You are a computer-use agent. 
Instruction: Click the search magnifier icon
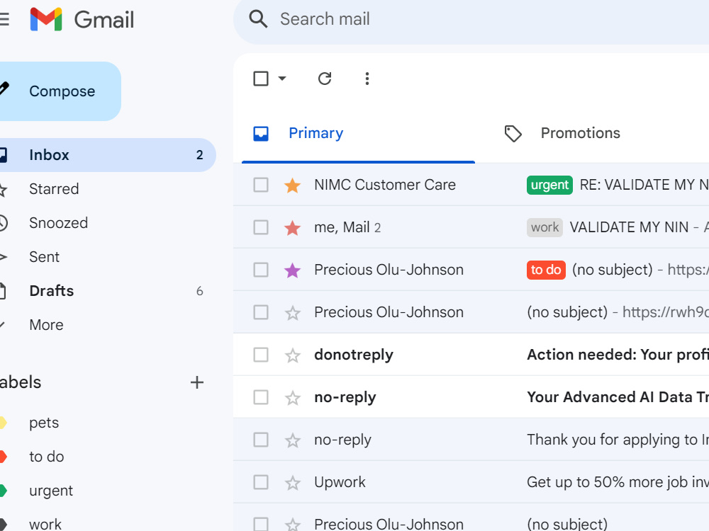[x=258, y=19]
